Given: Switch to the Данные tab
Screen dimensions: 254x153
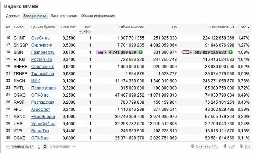Looking at the screenshot, I should coord(13,16).
